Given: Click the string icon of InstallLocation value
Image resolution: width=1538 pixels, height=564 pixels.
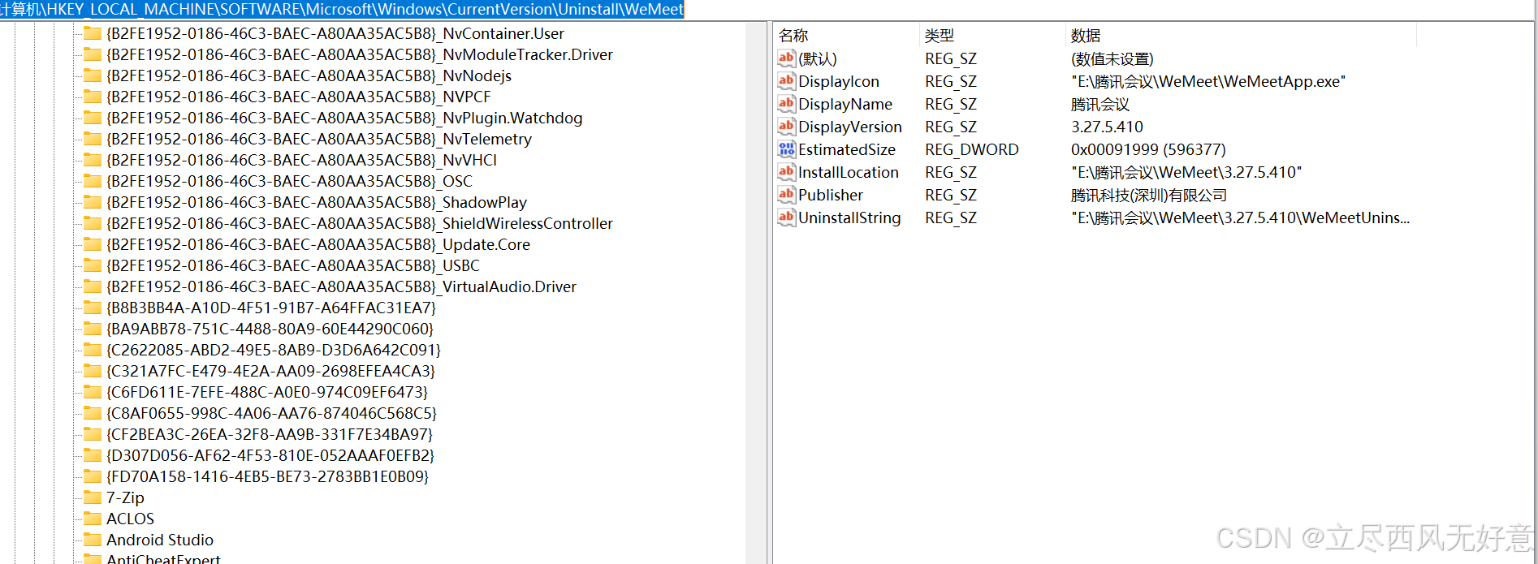Looking at the screenshot, I should click(x=786, y=172).
